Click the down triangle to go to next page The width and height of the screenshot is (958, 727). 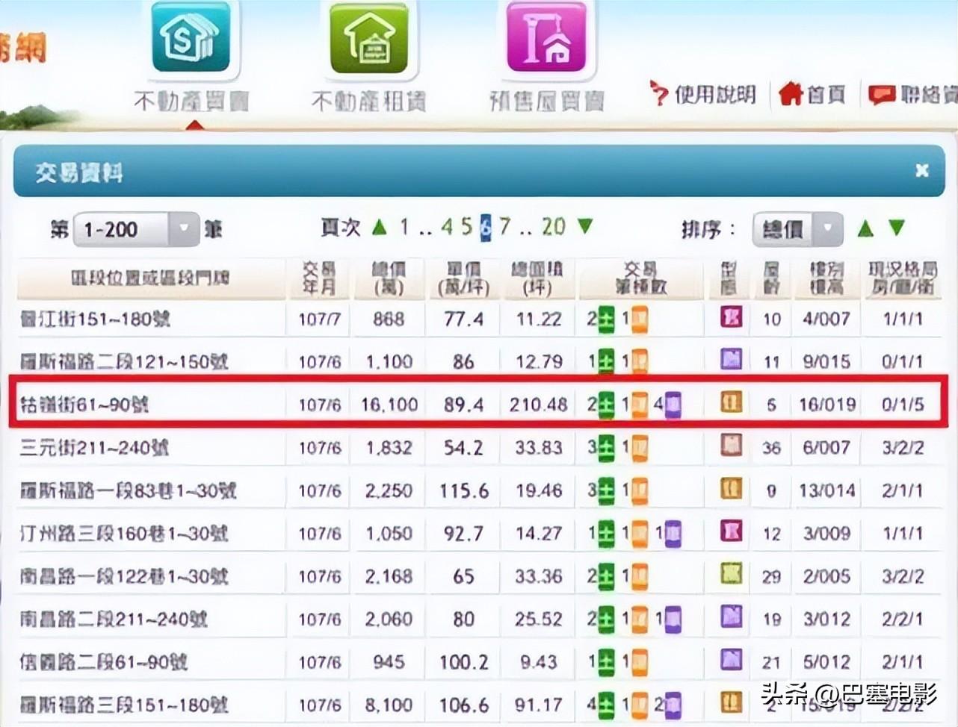(x=584, y=228)
